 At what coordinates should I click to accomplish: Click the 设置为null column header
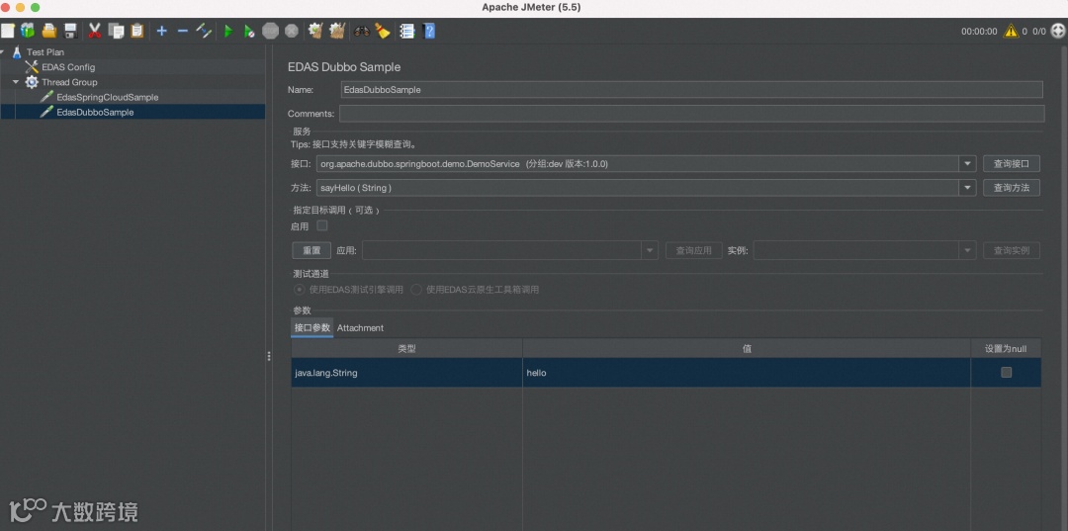point(1006,348)
